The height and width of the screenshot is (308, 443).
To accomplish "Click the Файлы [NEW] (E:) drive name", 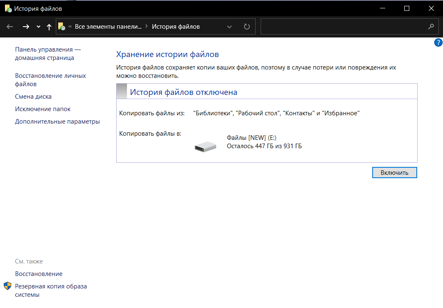I will coord(251,138).
